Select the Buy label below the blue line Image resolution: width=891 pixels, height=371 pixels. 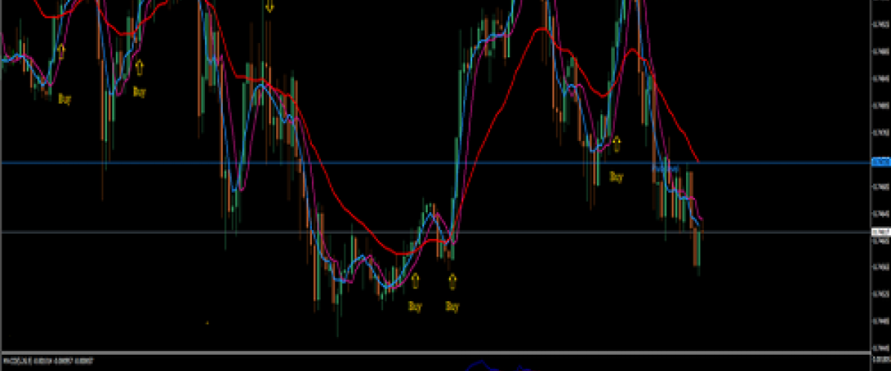click(616, 177)
